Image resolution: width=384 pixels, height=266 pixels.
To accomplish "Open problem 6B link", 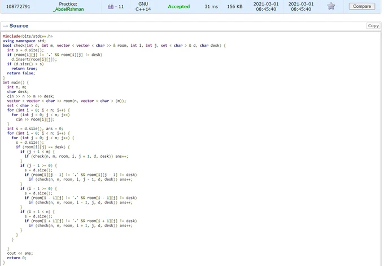I will tap(111, 7).
